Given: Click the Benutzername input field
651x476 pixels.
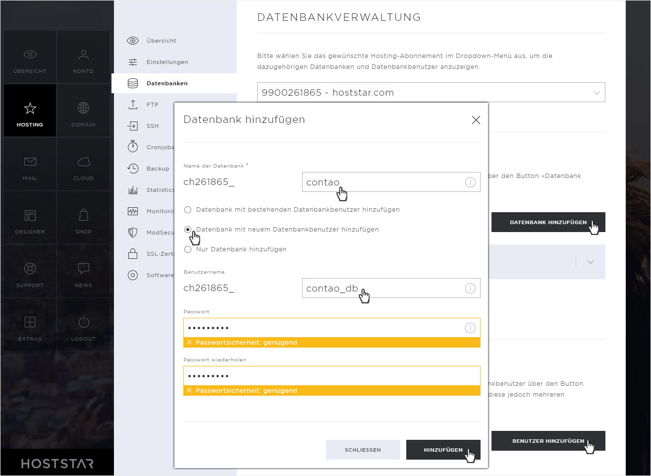Looking at the screenshot, I should click(x=391, y=288).
